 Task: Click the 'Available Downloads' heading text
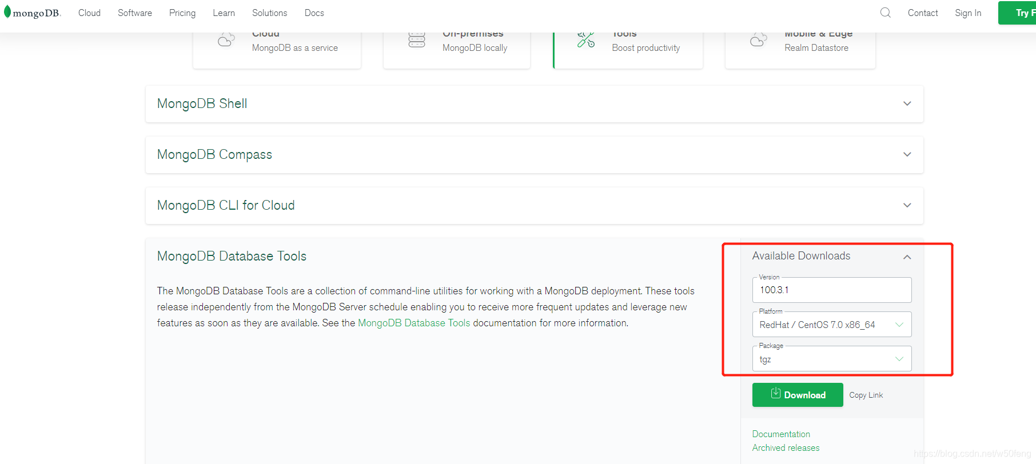pos(801,256)
